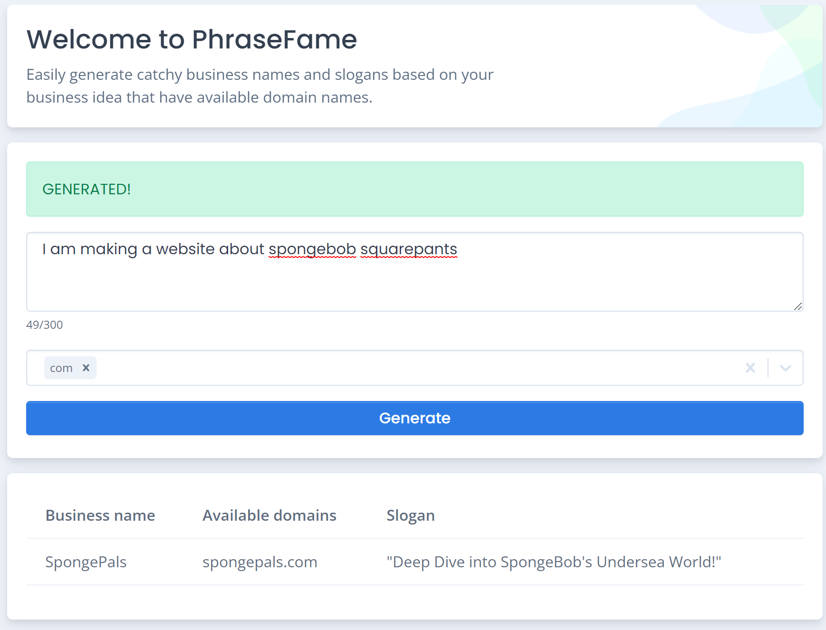Image resolution: width=826 pixels, height=630 pixels.
Task: Click the misspelled word squarepants
Action: [x=409, y=249]
